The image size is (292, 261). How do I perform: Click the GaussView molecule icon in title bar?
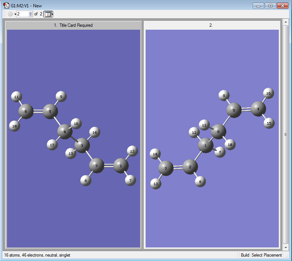(6, 5)
